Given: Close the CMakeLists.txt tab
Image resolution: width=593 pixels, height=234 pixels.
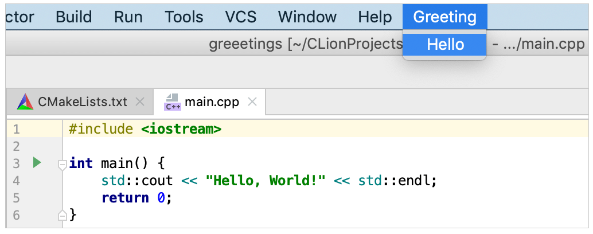Looking at the screenshot, I should [139, 102].
